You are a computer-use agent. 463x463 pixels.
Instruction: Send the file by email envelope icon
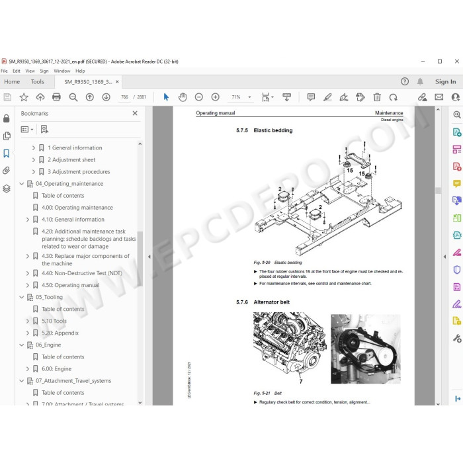[x=439, y=97]
